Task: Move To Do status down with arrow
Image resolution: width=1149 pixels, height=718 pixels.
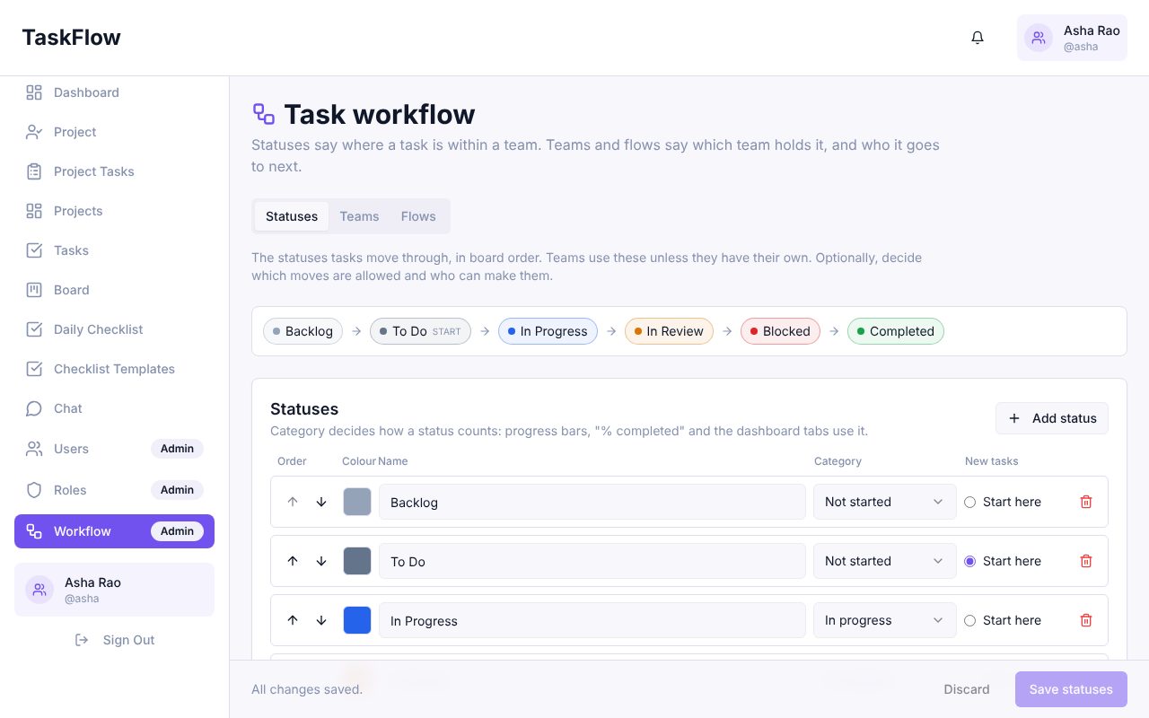Action: point(321,561)
